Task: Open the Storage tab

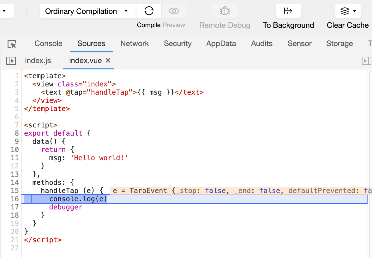Action: click(x=339, y=44)
